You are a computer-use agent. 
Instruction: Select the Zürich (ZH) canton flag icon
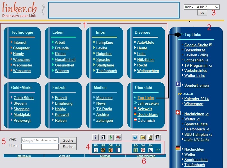pos(151,150)
